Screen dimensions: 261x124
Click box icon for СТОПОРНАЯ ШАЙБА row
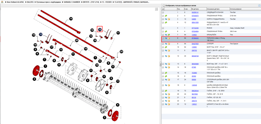(x=169, y=80)
